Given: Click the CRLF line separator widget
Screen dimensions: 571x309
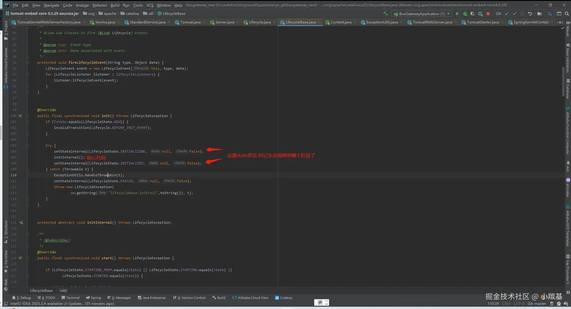Looking at the screenshot, I should click(x=506, y=304).
